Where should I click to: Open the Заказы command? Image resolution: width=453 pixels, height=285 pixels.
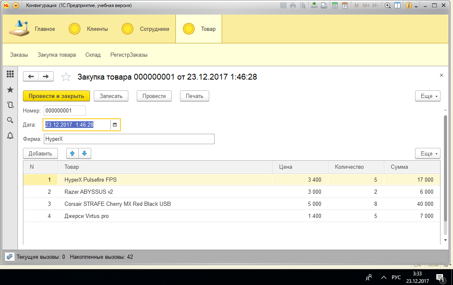tap(19, 55)
